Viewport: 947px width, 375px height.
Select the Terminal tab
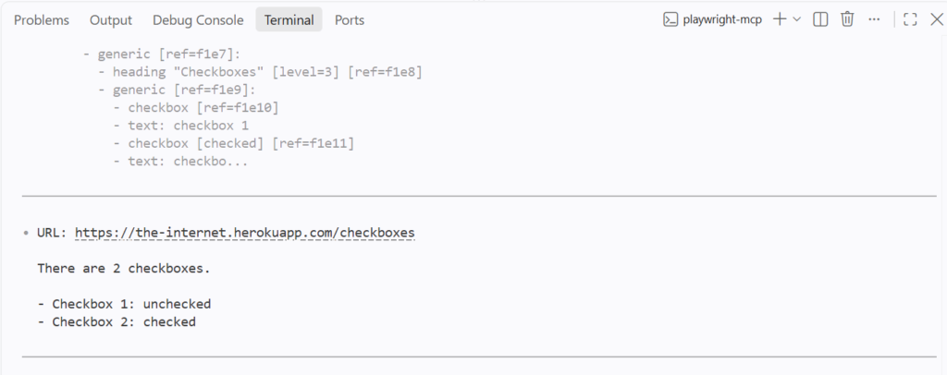(289, 20)
